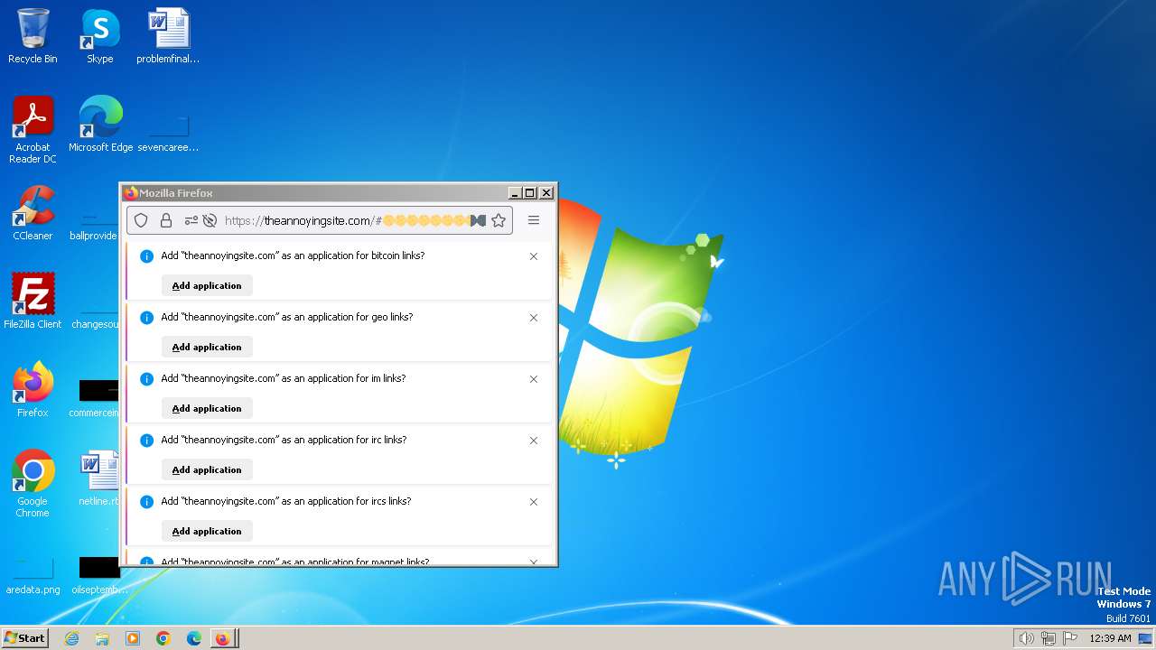The height and width of the screenshot is (650, 1156).
Task: Click info icon of irc links prompt
Action: 146,441
